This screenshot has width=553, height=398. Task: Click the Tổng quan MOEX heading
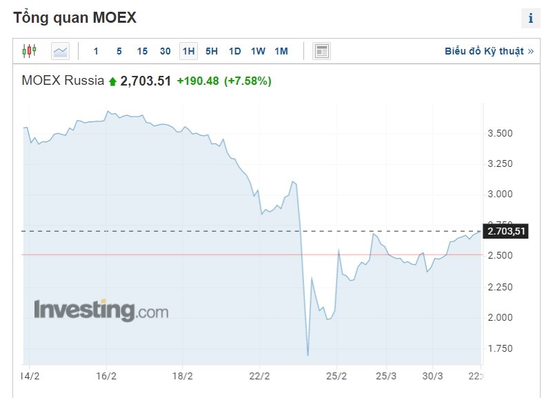click(x=74, y=18)
